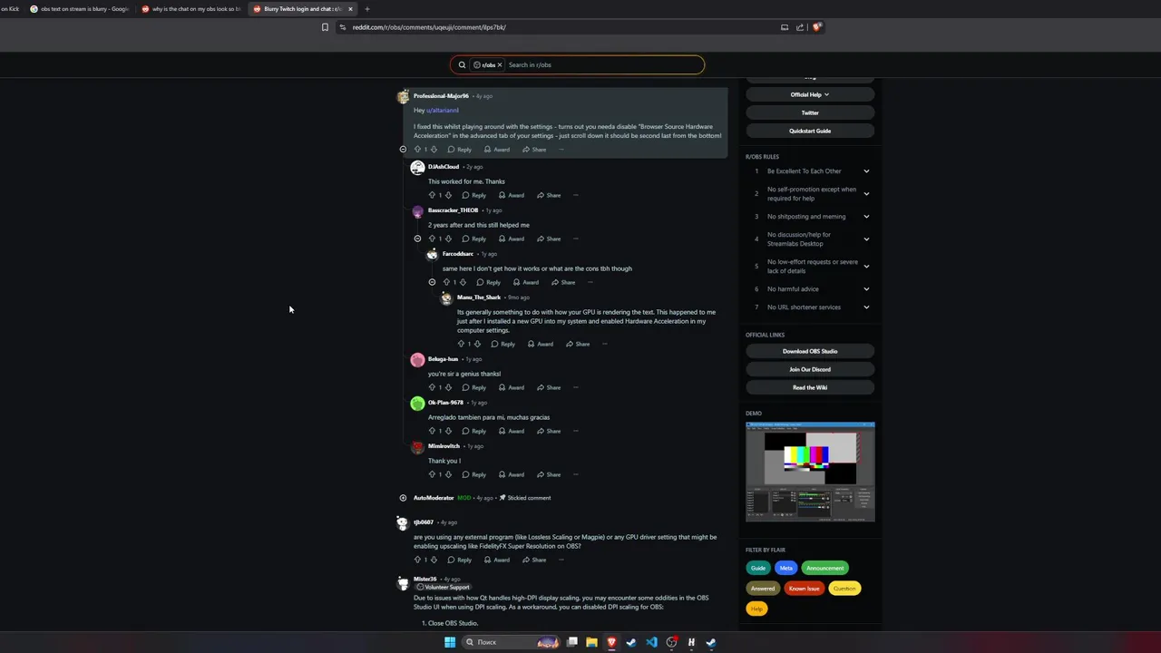Image resolution: width=1161 pixels, height=653 pixels.
Task: Downvote Professional-Major96's comment
Action: point(434,150)
